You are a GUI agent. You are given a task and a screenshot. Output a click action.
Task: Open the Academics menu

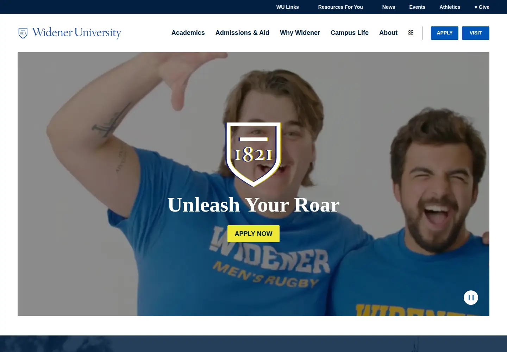[x=188, y=33]
